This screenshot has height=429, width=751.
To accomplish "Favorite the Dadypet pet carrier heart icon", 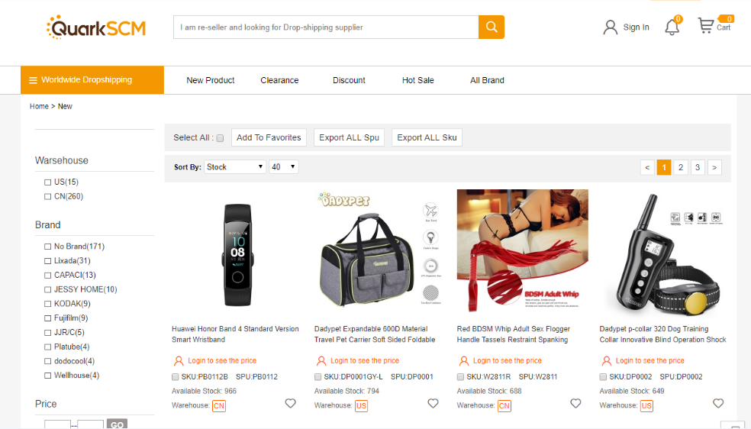I will (433, 404).
